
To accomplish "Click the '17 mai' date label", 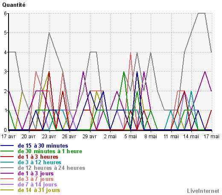I will pos(212,137).
